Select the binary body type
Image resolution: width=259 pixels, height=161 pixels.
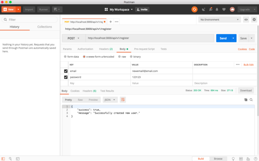131,57
